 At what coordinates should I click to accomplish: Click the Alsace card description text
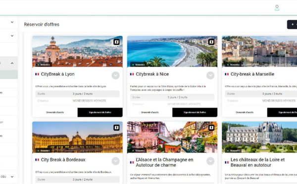click(170, 176)
